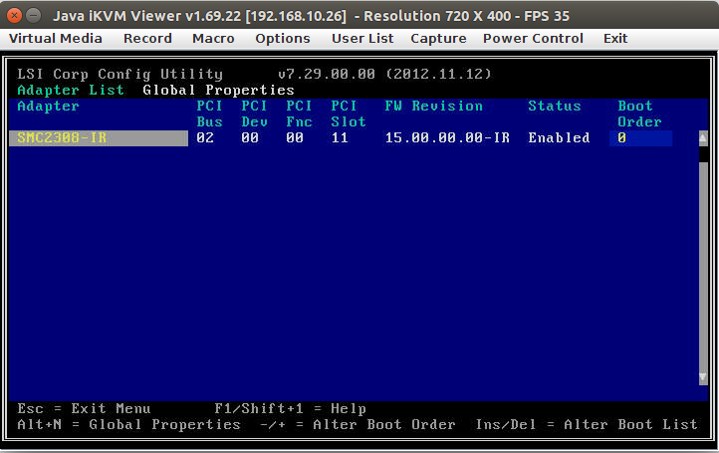The height and width of the screenshot is (453, 719).
Task: Click the FW Revision column header
Action: coord(434,106)
